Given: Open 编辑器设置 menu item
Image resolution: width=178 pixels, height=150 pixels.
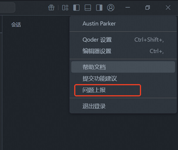Looking at the screenshot, I should [x=97, y=51].
